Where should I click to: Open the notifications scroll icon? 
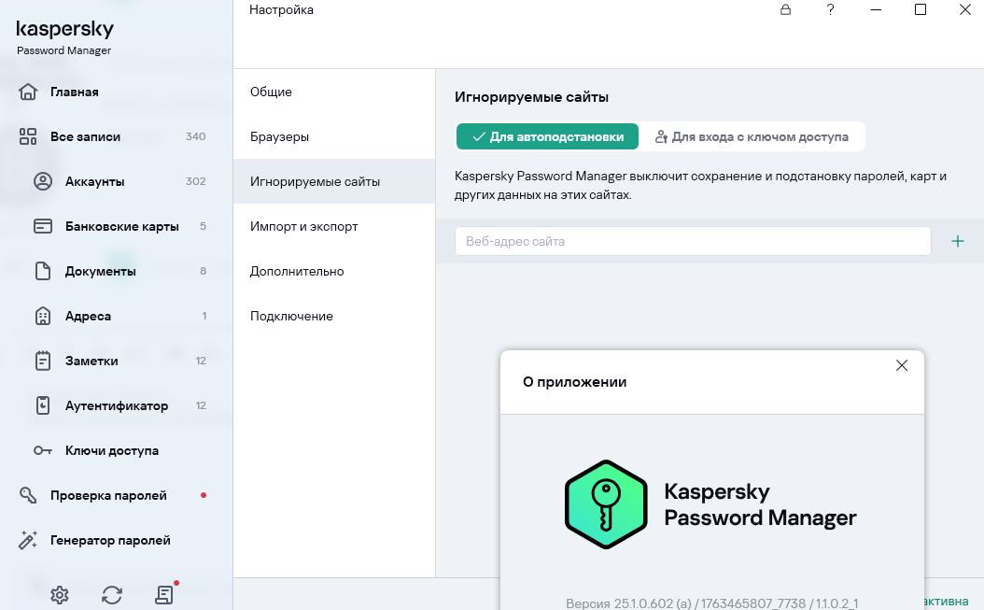click(x=165, y=594)
